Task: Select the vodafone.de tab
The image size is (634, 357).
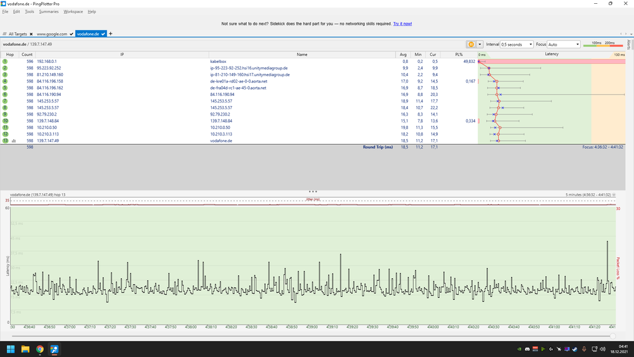Action: [88, 34]
